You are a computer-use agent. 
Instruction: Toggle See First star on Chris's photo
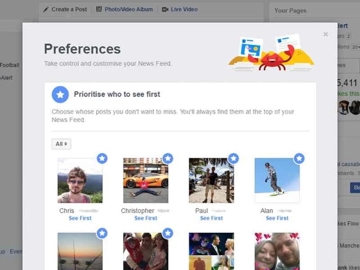pos(102,158)
